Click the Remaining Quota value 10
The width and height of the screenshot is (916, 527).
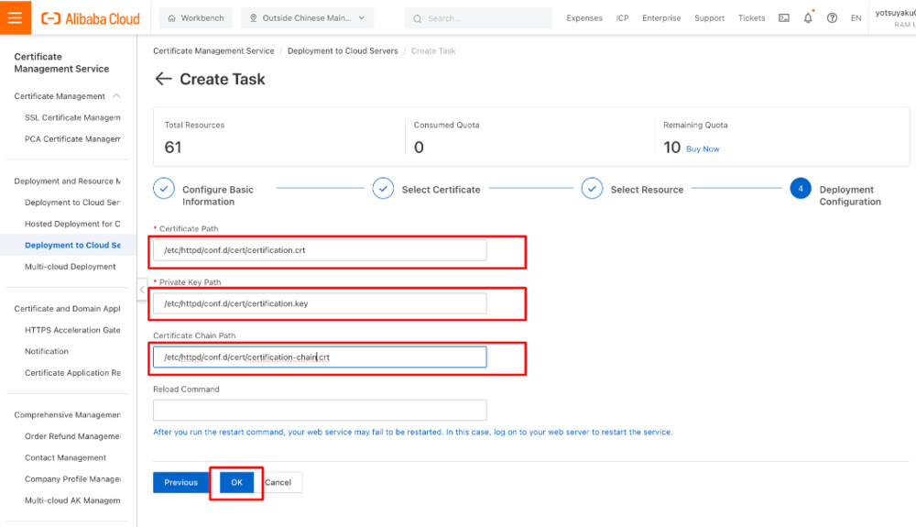(x=671, y=148)
